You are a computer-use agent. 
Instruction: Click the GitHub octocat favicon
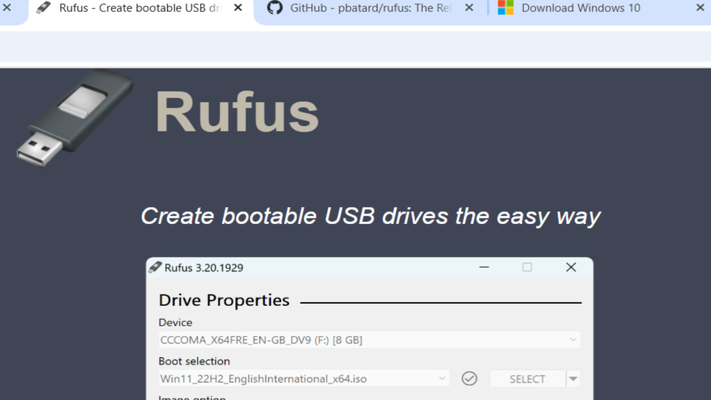(275, 7)
